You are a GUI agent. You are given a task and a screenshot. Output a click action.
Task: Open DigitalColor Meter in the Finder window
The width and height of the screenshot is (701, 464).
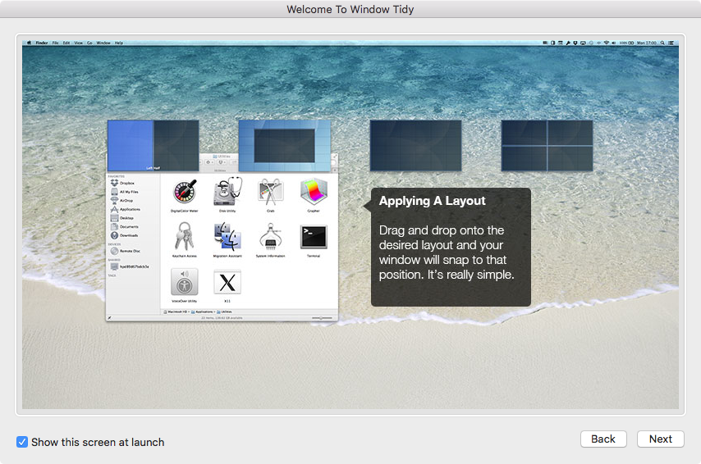tap(185, 192)
